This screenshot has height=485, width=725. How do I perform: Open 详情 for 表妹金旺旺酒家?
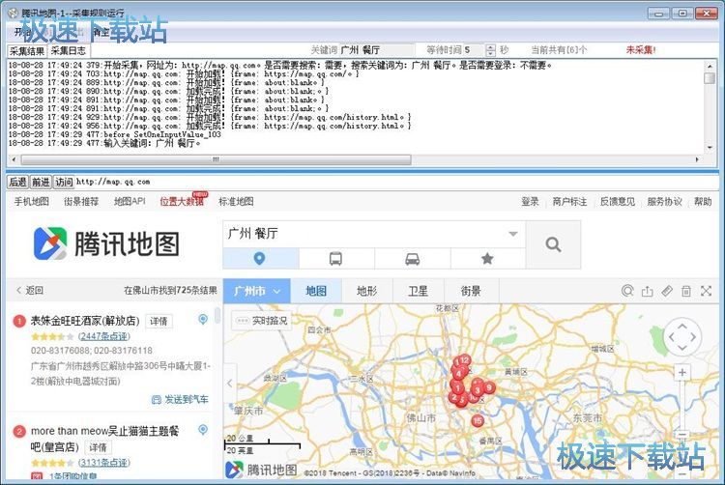(159, 321)
